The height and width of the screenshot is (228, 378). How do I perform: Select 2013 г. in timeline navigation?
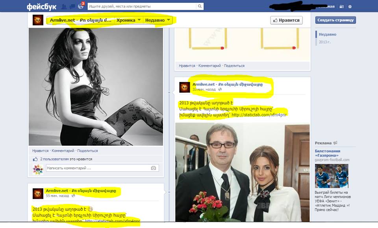tap(325, 41)
